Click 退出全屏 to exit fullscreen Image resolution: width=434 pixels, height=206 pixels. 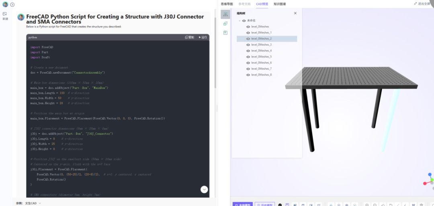tap(422, 4)
